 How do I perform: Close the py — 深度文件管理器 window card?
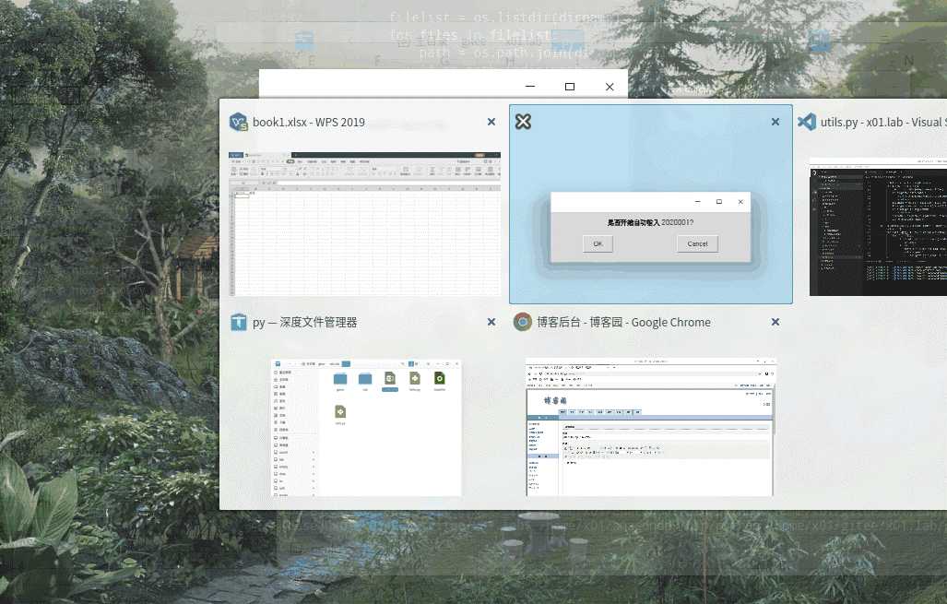pyautogui.click(x=491, y=322)
